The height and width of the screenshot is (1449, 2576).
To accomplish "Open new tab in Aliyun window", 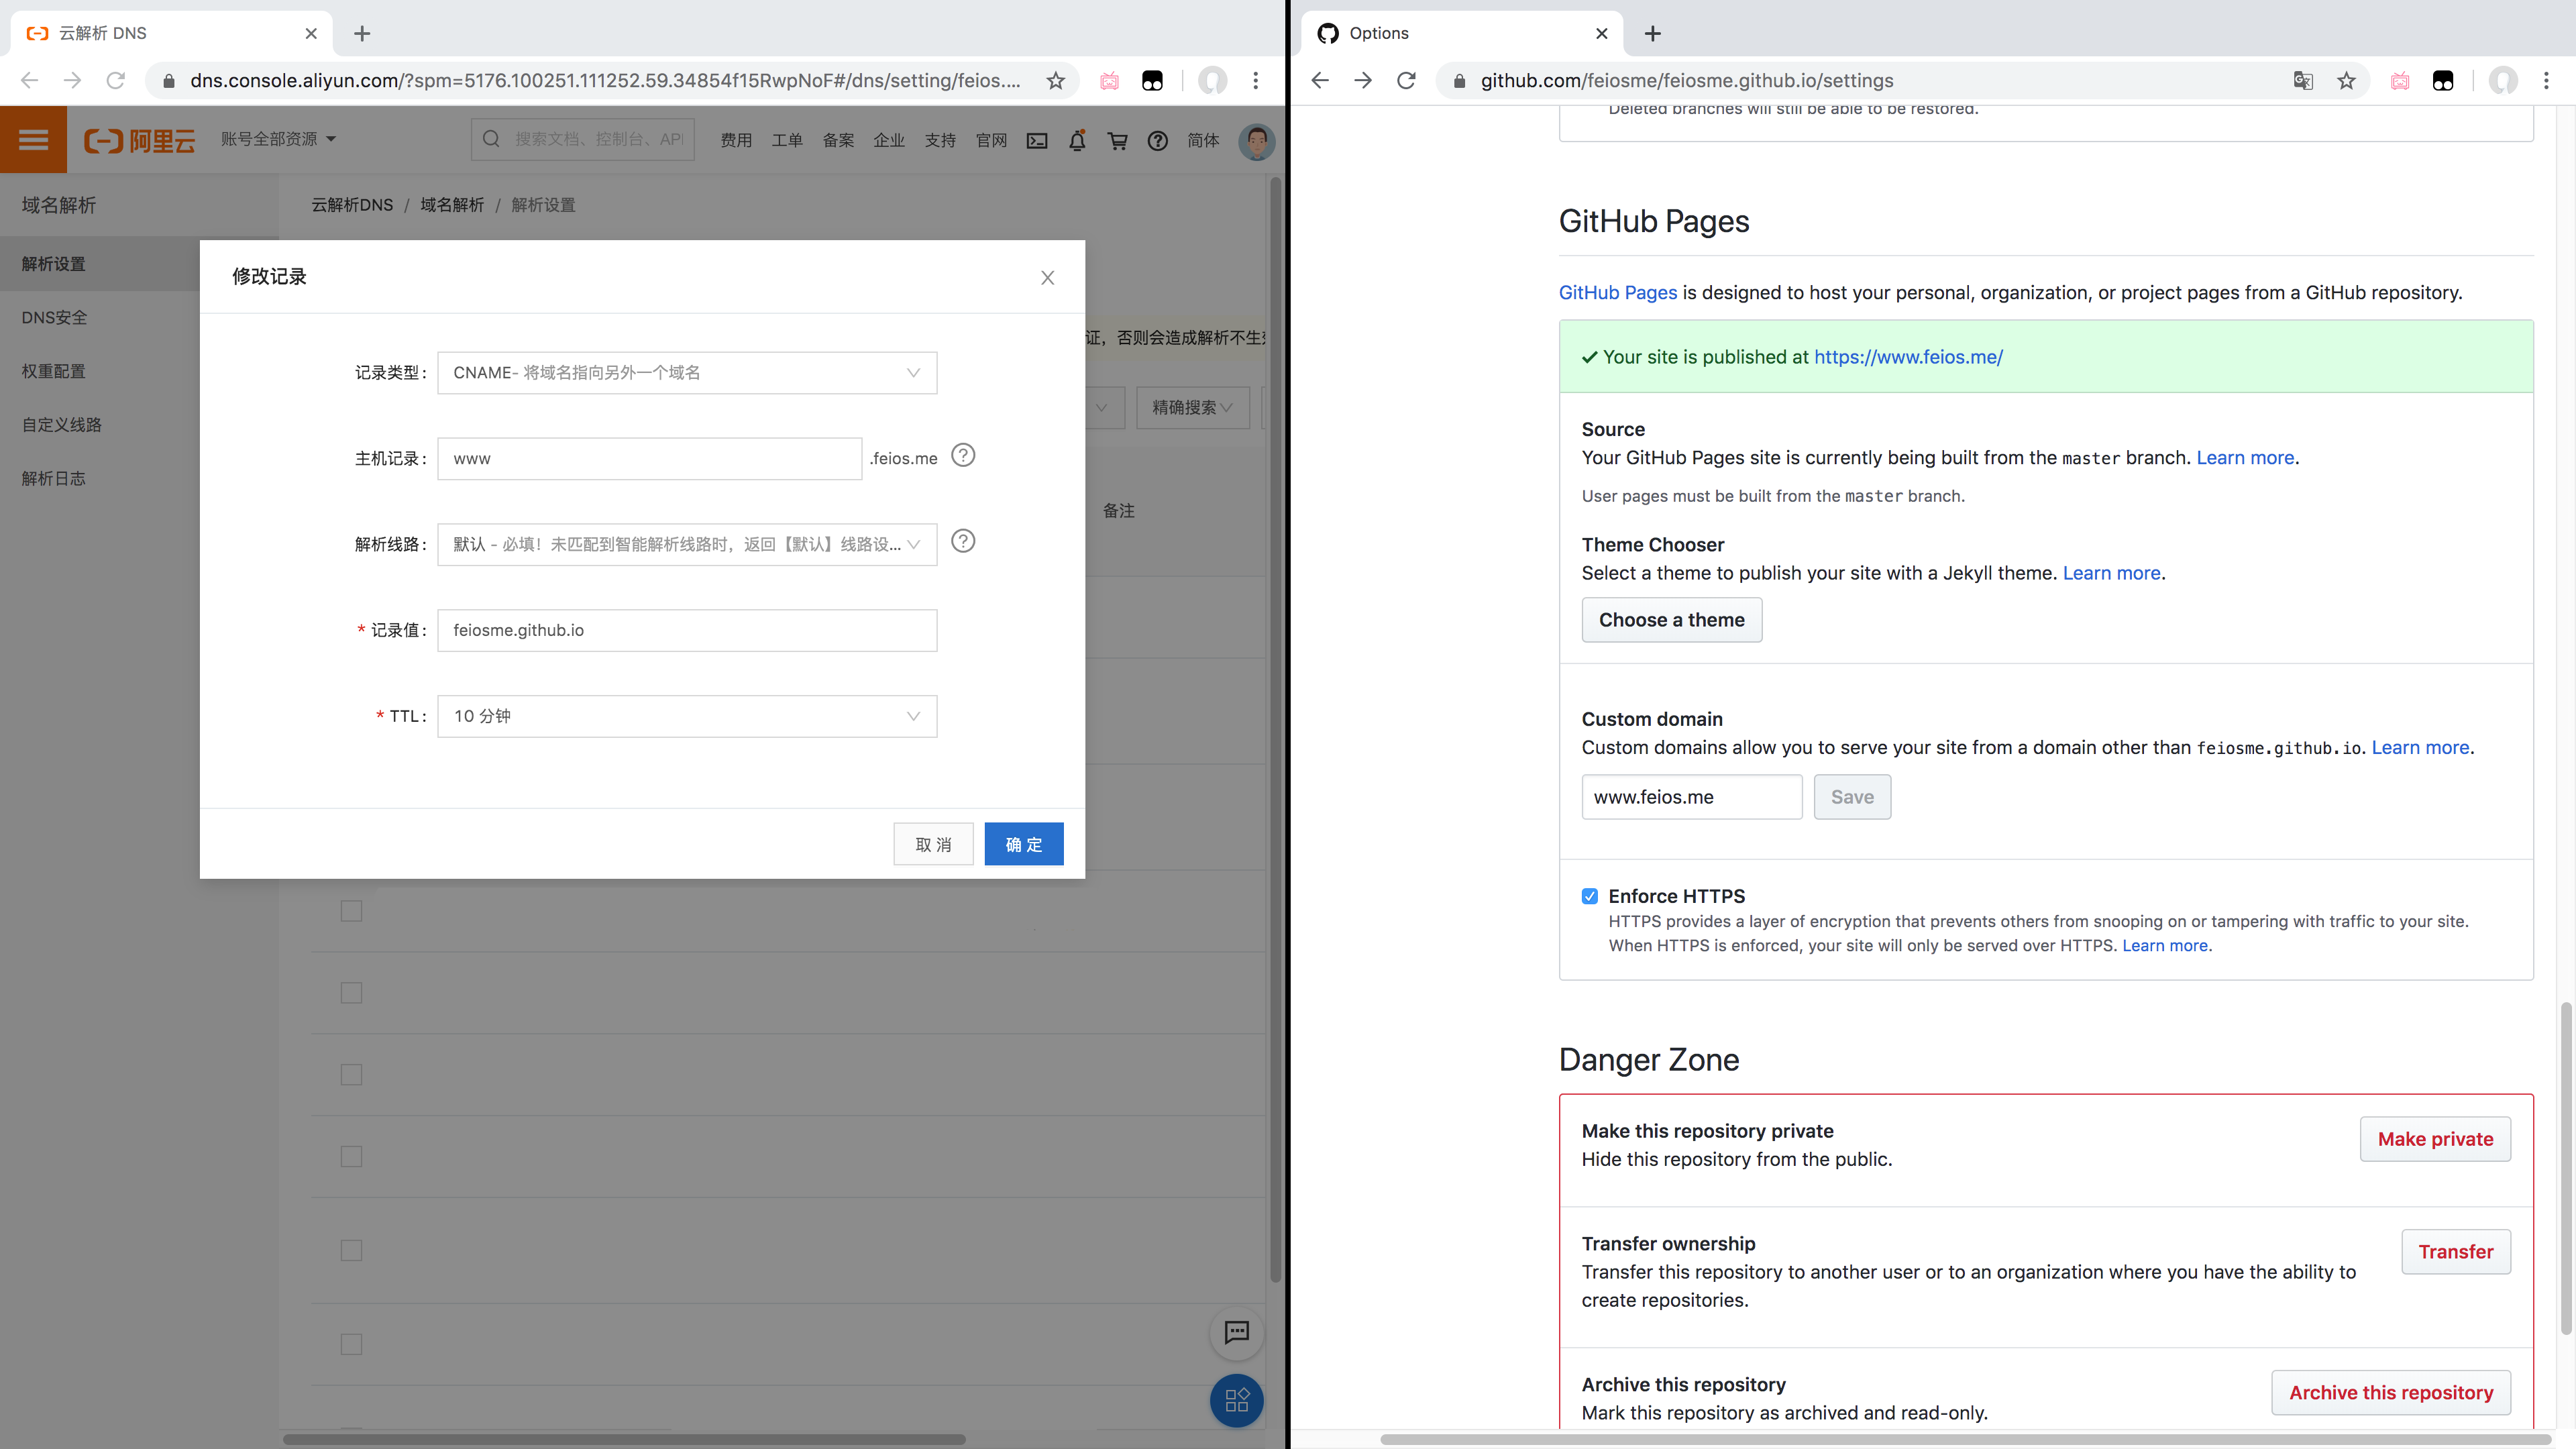I will (362, 34).
